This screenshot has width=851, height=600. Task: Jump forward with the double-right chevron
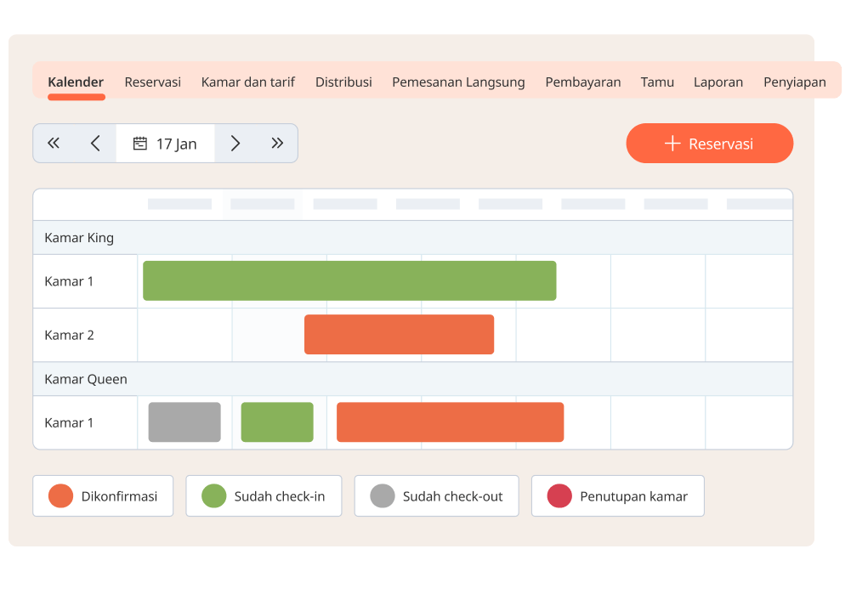pos(277,144)
